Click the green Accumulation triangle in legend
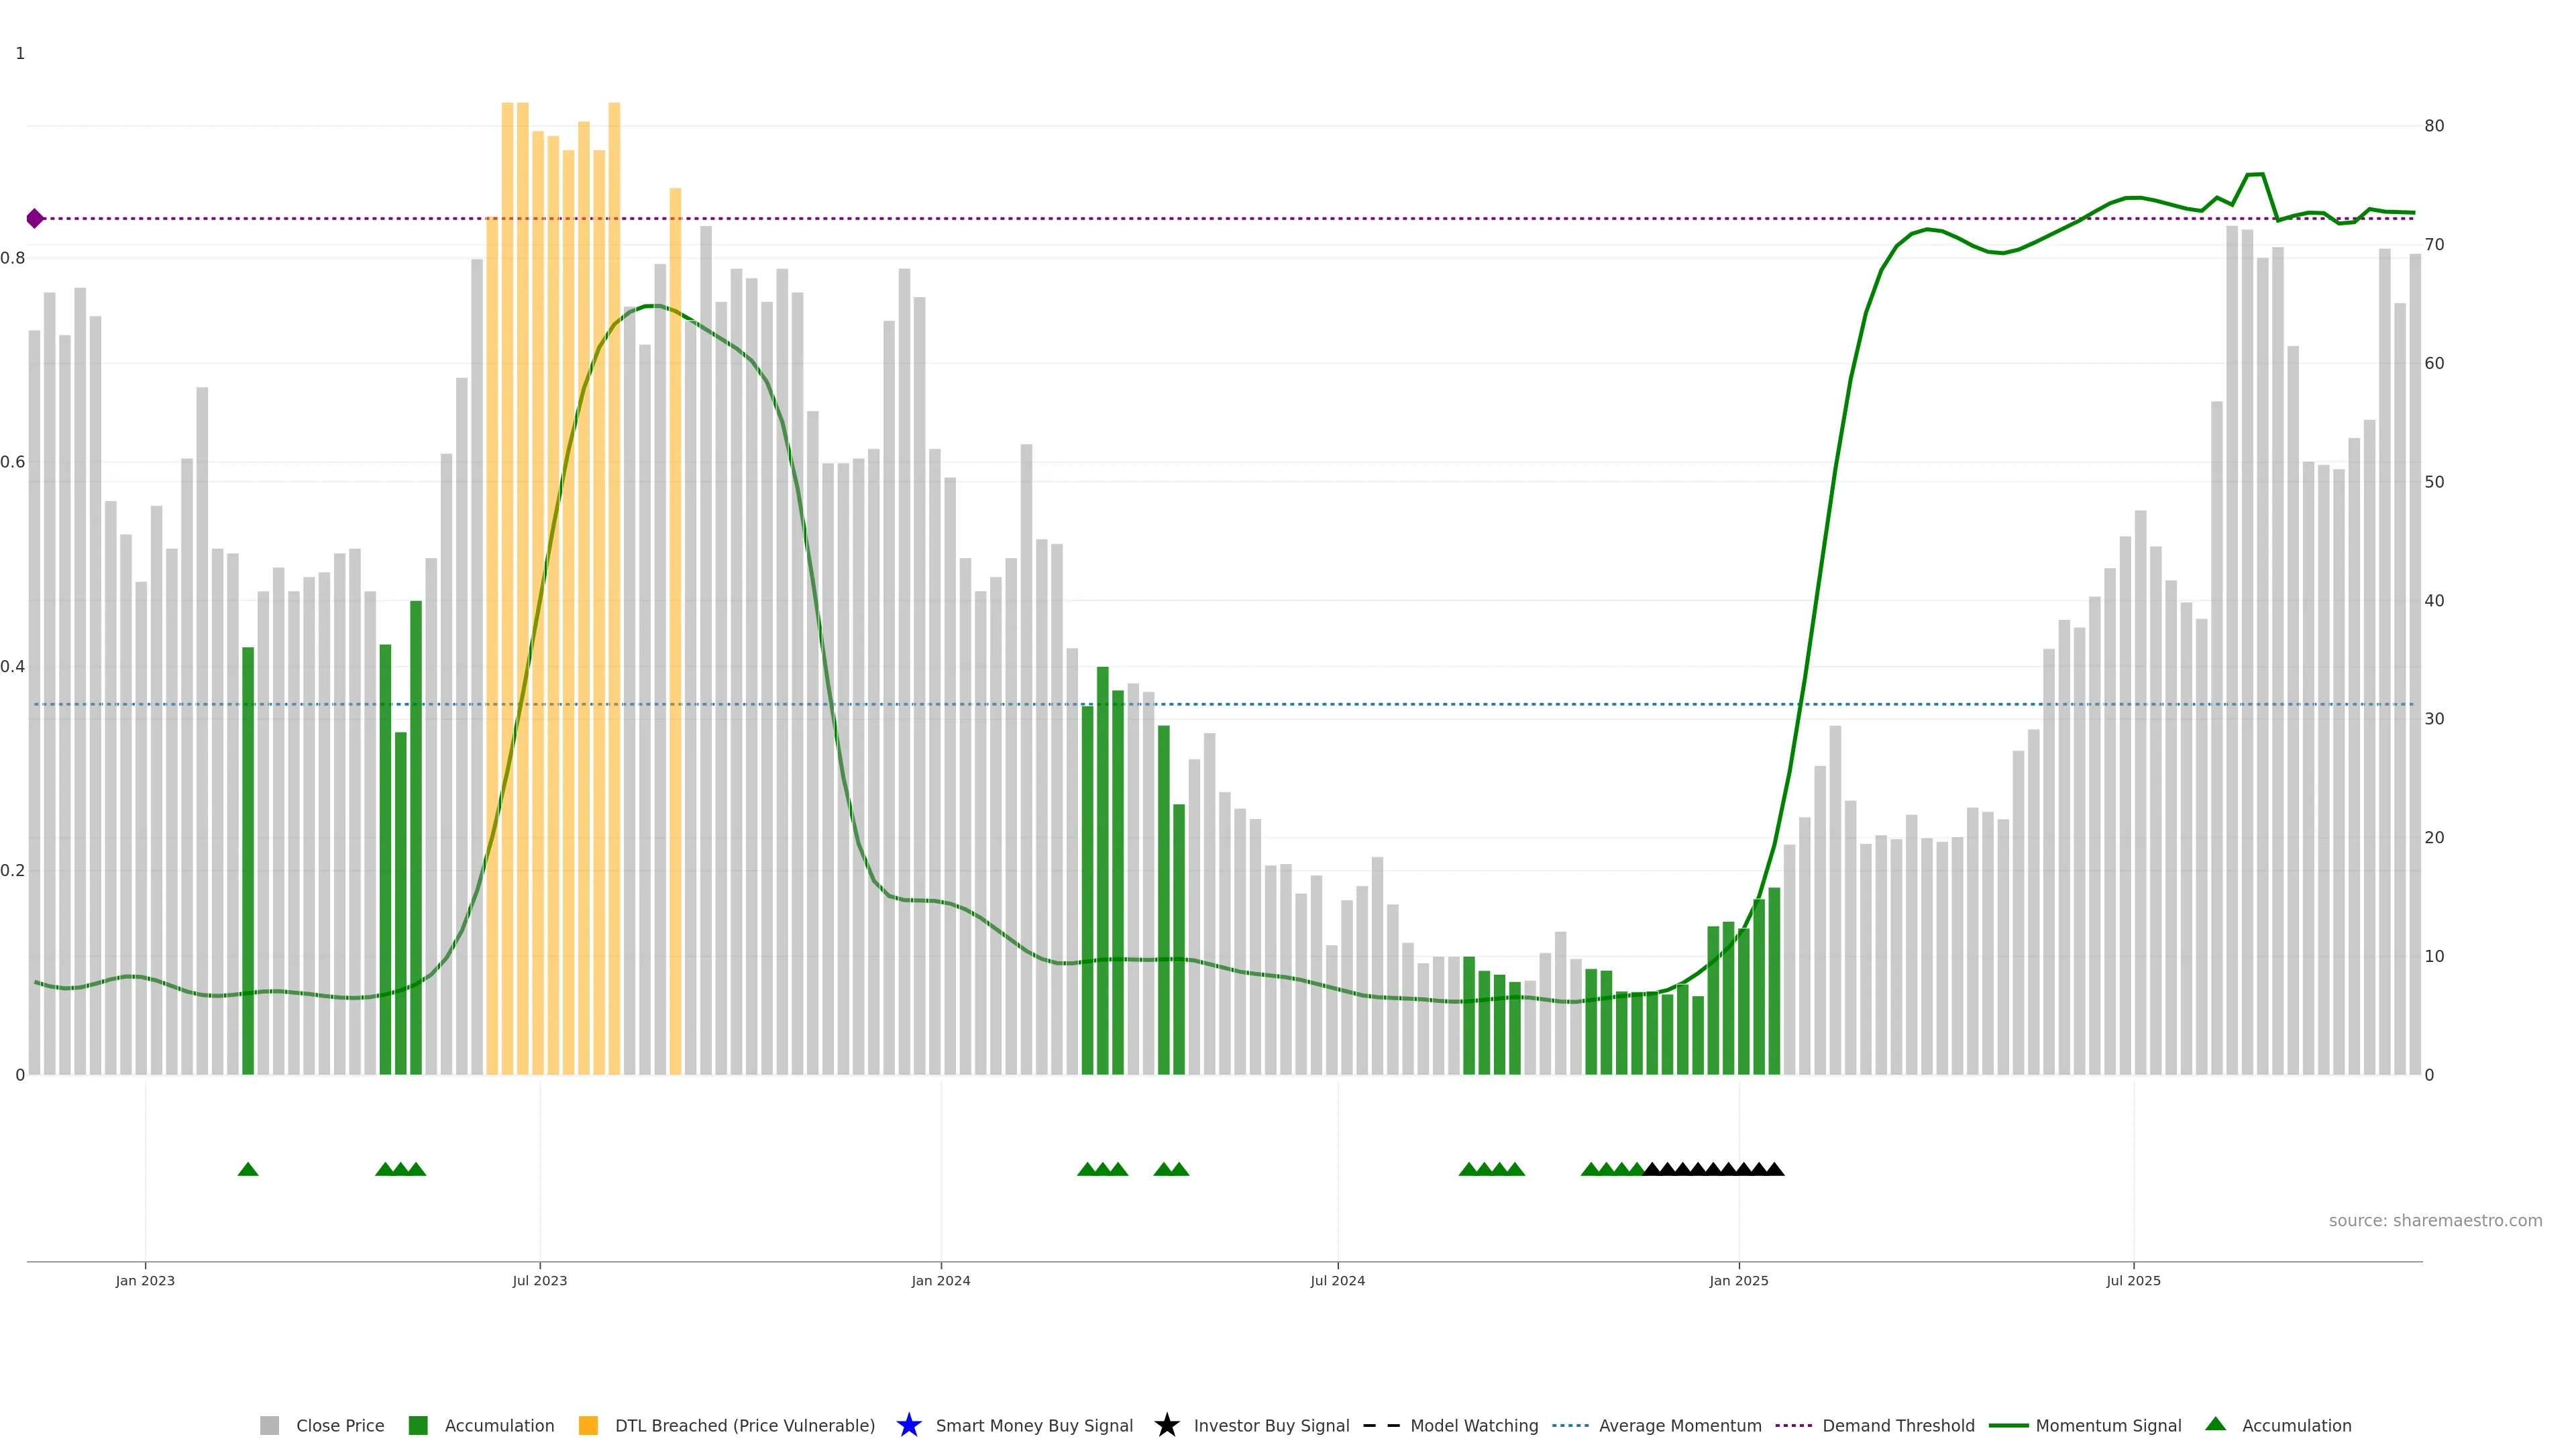 click(x=2215, y=1424)
